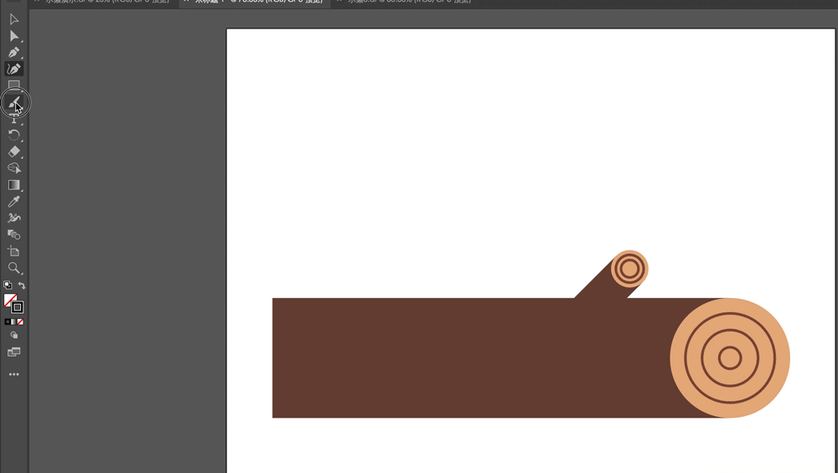Select the Paintbrush tool
838x473 pixels.
pos(14,102)
